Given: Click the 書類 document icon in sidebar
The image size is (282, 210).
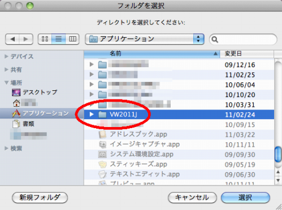Looking at the screenshot, I should point(16,124).
